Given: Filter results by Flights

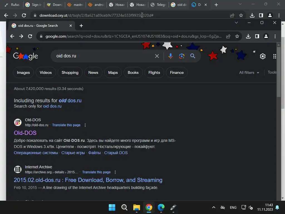Looking at the screenshot, I should (154, 72).
